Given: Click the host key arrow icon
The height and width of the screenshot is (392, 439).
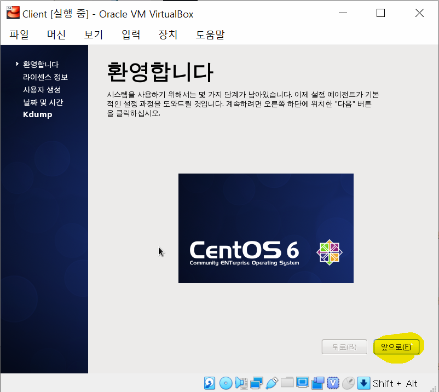Looking at the screenshot, I should pos(363,383).
